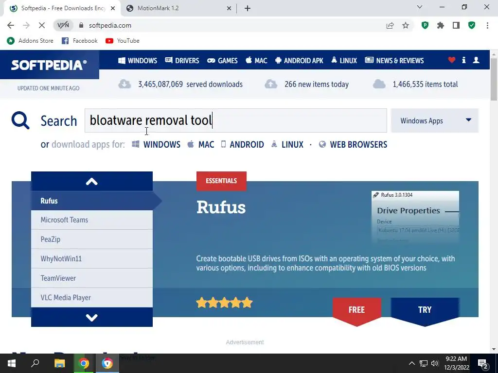Image resolution: width=498 pixels, height=373 pixels.
Task: Open the LINUX navigation menu
Action: [344, 60]
